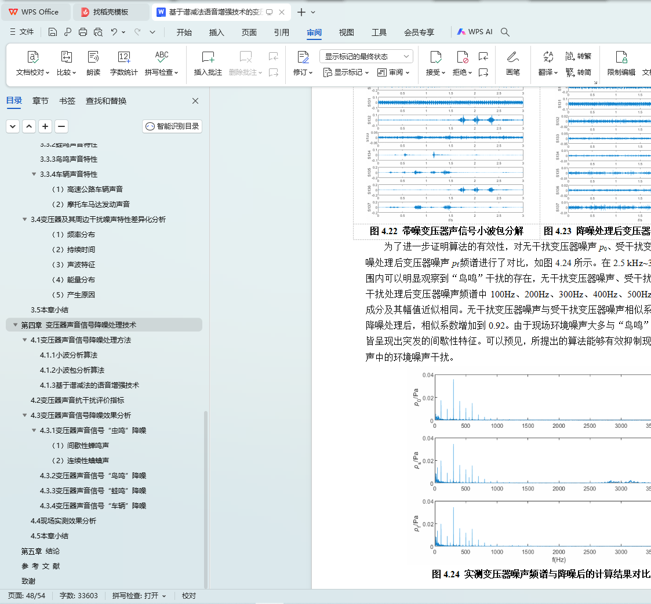The height and width of the screenshot is (604, 651).
Task: Collapse the 第四章 chapter node
Action: click(x=15, y=325)
